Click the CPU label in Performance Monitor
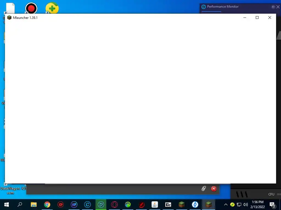 pyautogui.click(x=271, y=194)
